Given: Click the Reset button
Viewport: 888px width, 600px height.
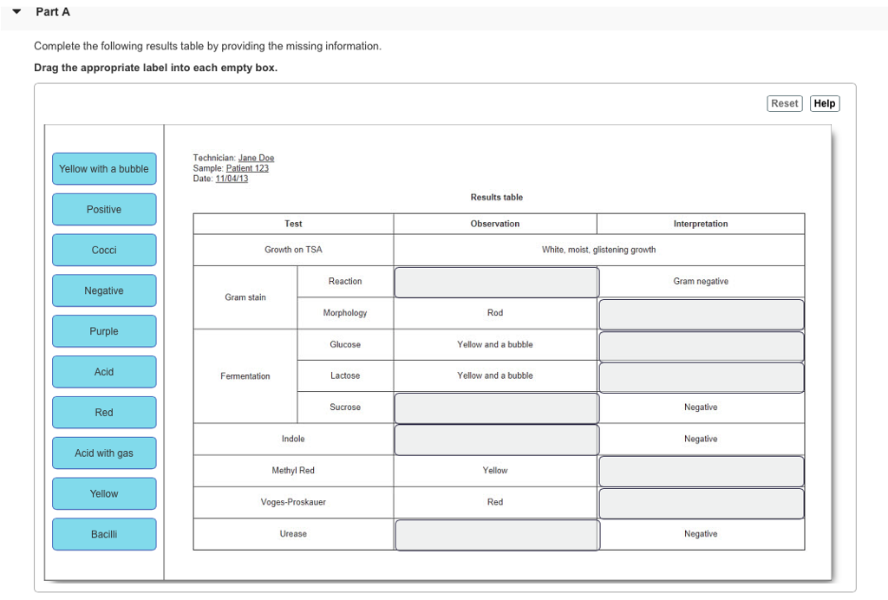Looking at the screenshot, I should (784, 104).
